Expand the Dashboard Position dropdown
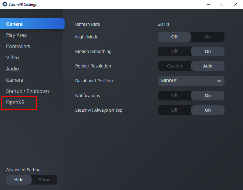This screenshot has width=243, height=190. click(191, 81)
